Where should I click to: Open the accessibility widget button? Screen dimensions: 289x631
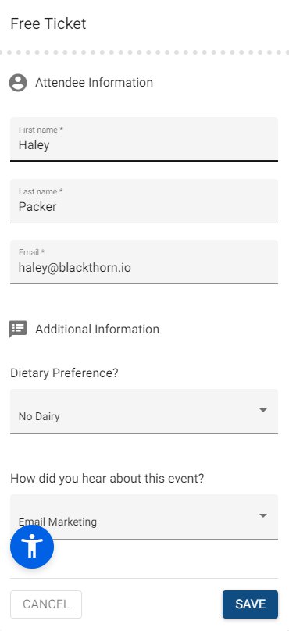point(32,547)
